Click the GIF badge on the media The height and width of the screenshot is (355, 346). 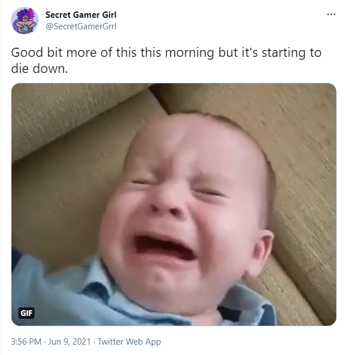coord(26,313)
